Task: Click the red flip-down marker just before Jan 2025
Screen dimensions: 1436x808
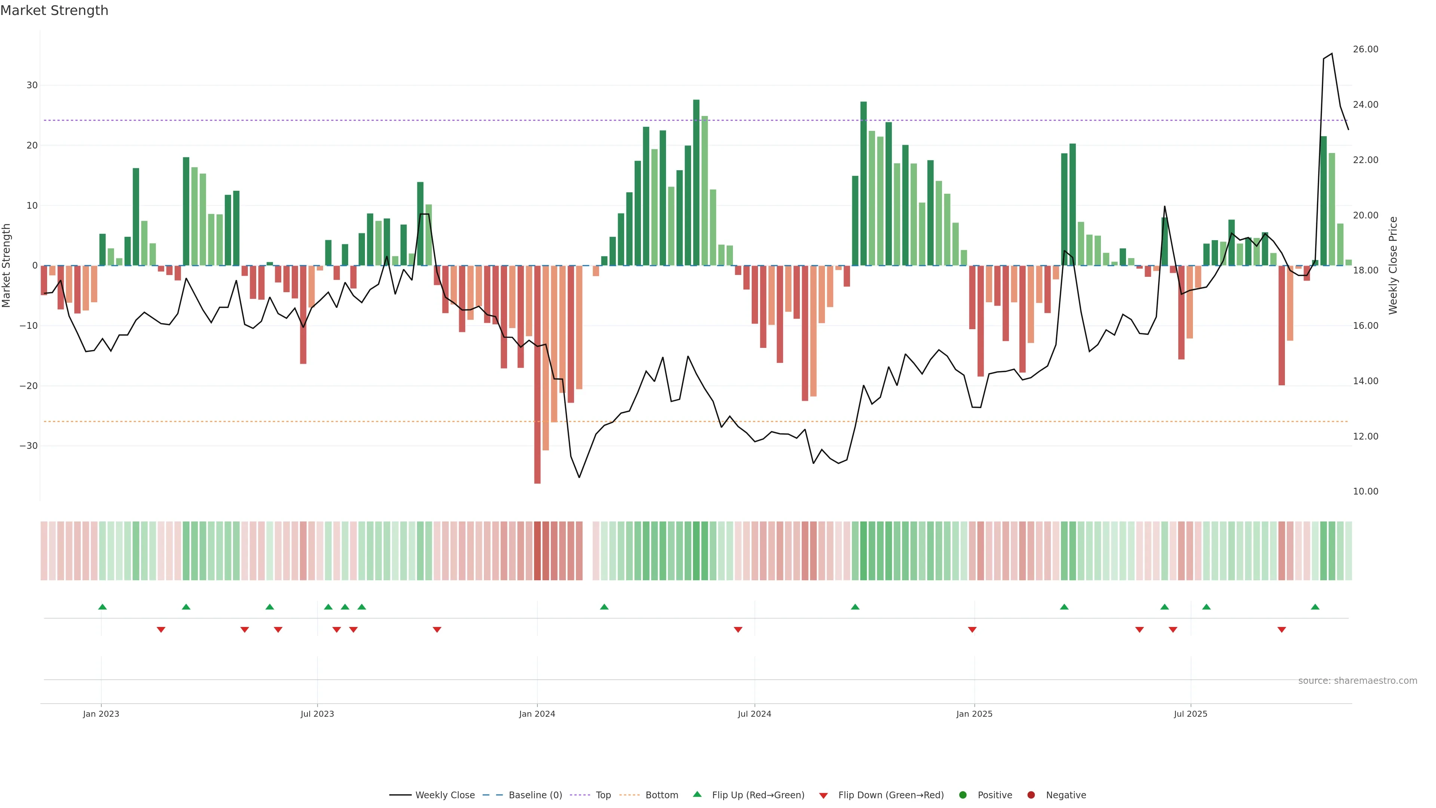Action: (x=972, y=630)
